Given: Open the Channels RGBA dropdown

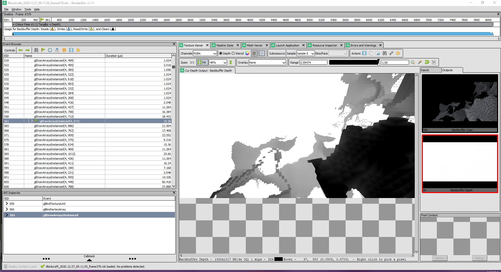Looking at the screenshot, I should (x=205, y=53).
